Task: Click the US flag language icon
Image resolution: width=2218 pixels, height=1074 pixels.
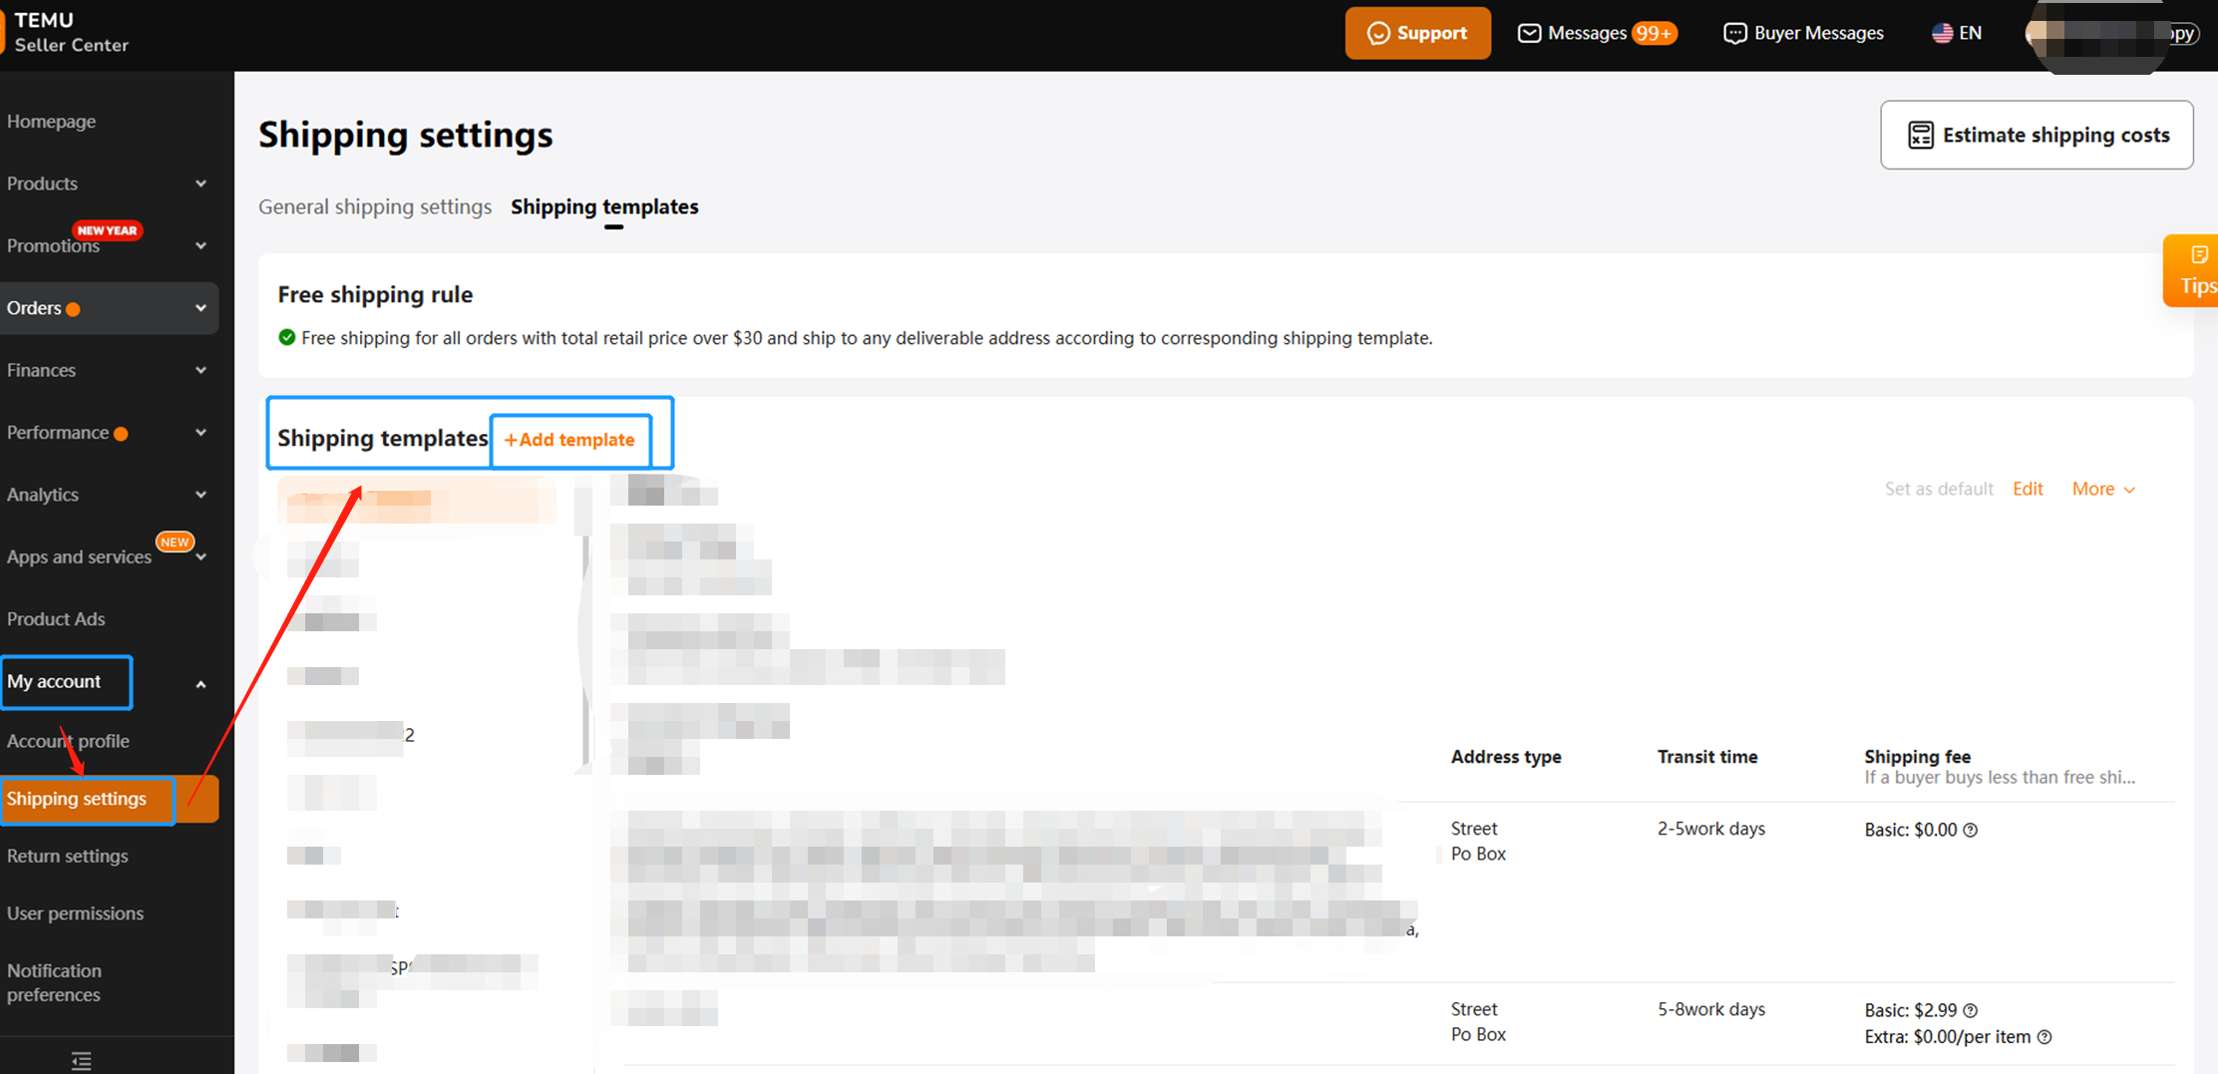Action: [1942, 33]
